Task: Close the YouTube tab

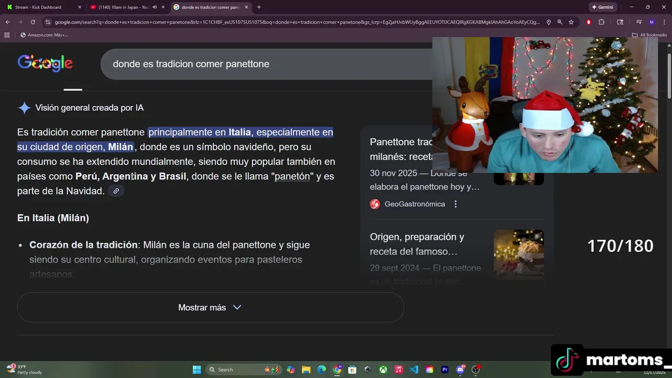Action: tap(163, 7)
